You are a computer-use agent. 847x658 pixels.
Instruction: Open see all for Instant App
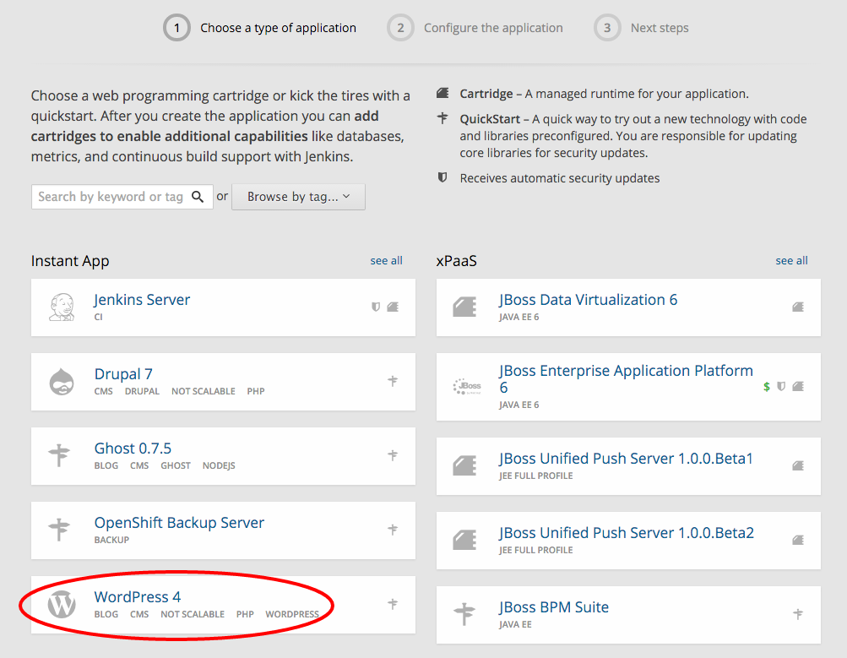tap(386, 260)
